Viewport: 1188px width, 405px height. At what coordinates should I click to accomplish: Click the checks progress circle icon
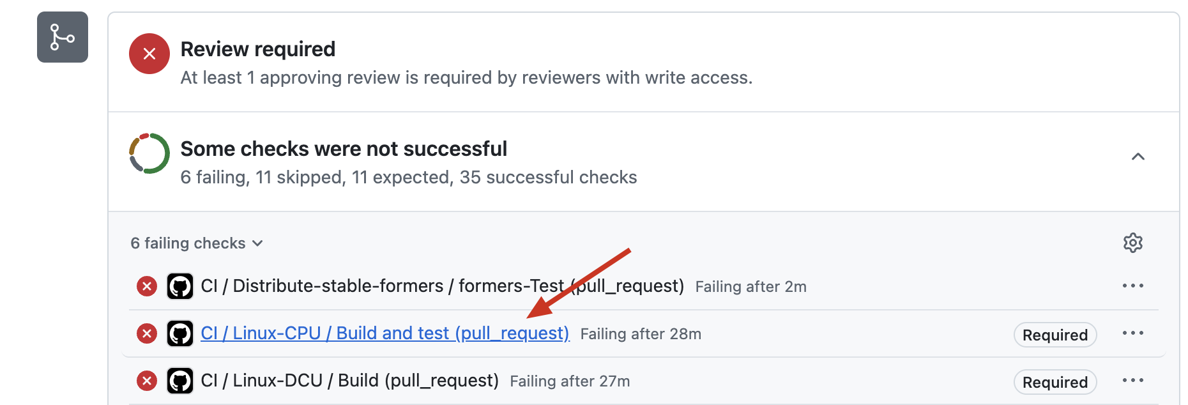coord(149,153)
